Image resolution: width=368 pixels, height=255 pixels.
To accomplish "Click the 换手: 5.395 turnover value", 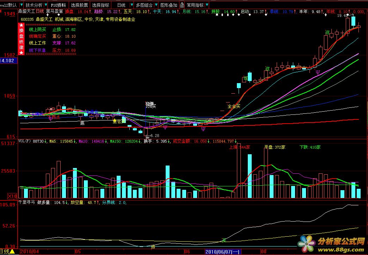I will 157,141.
